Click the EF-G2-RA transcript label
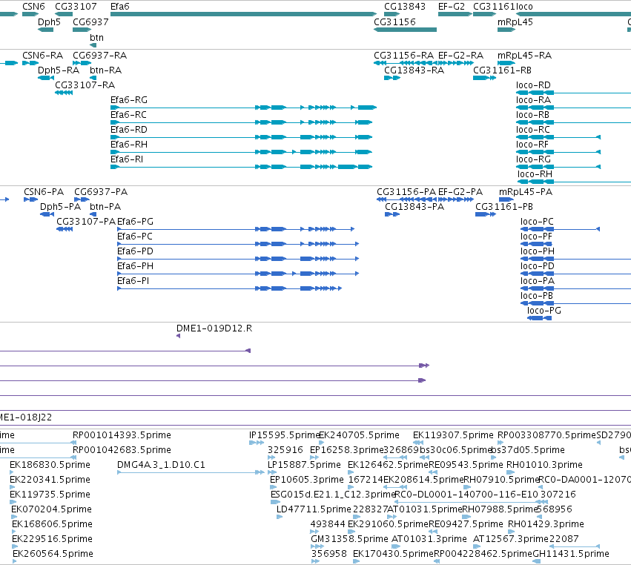631x565 pixels. (460, 55)
